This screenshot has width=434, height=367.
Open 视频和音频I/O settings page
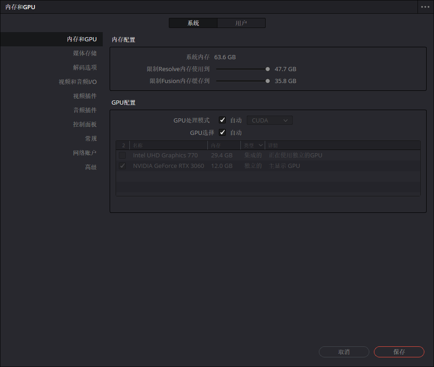click(x=78, y=82)
